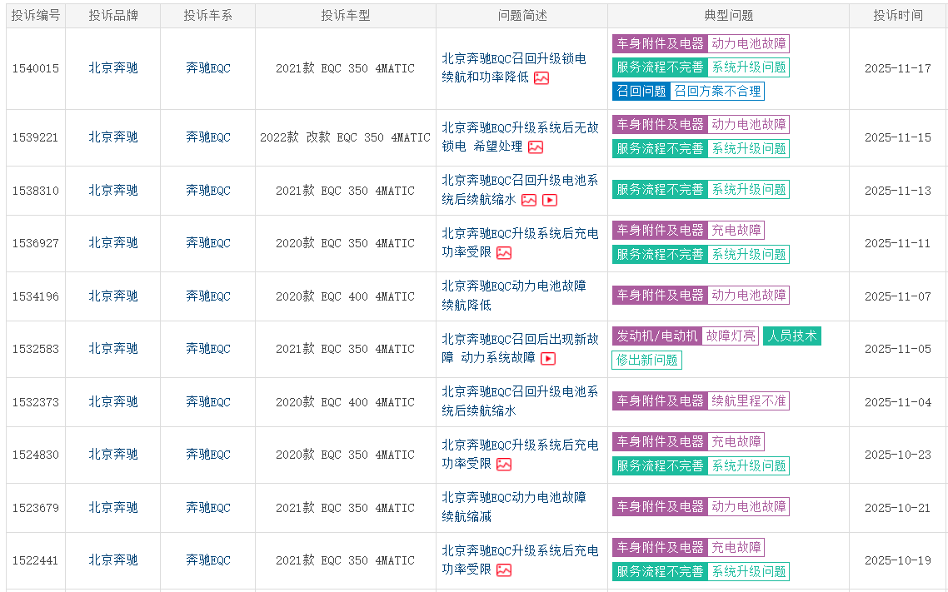The width and height of the screenshot is (948, 592).
Task: Click the 人员技术 tag
Action: pyautogui.click(x=792, y=336)
